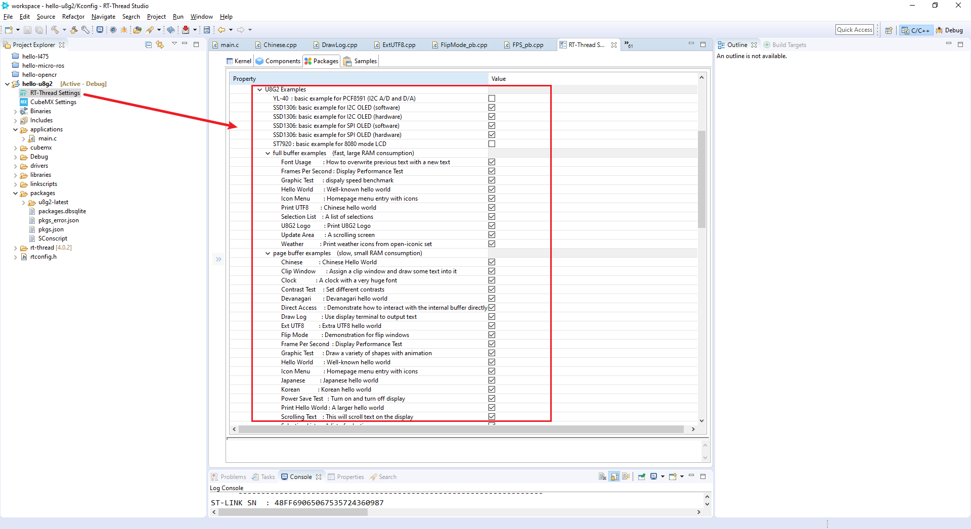This screenshot has width=971, height=529.
Task: Open the Navigate menu
Action: [x=103, y=17]
